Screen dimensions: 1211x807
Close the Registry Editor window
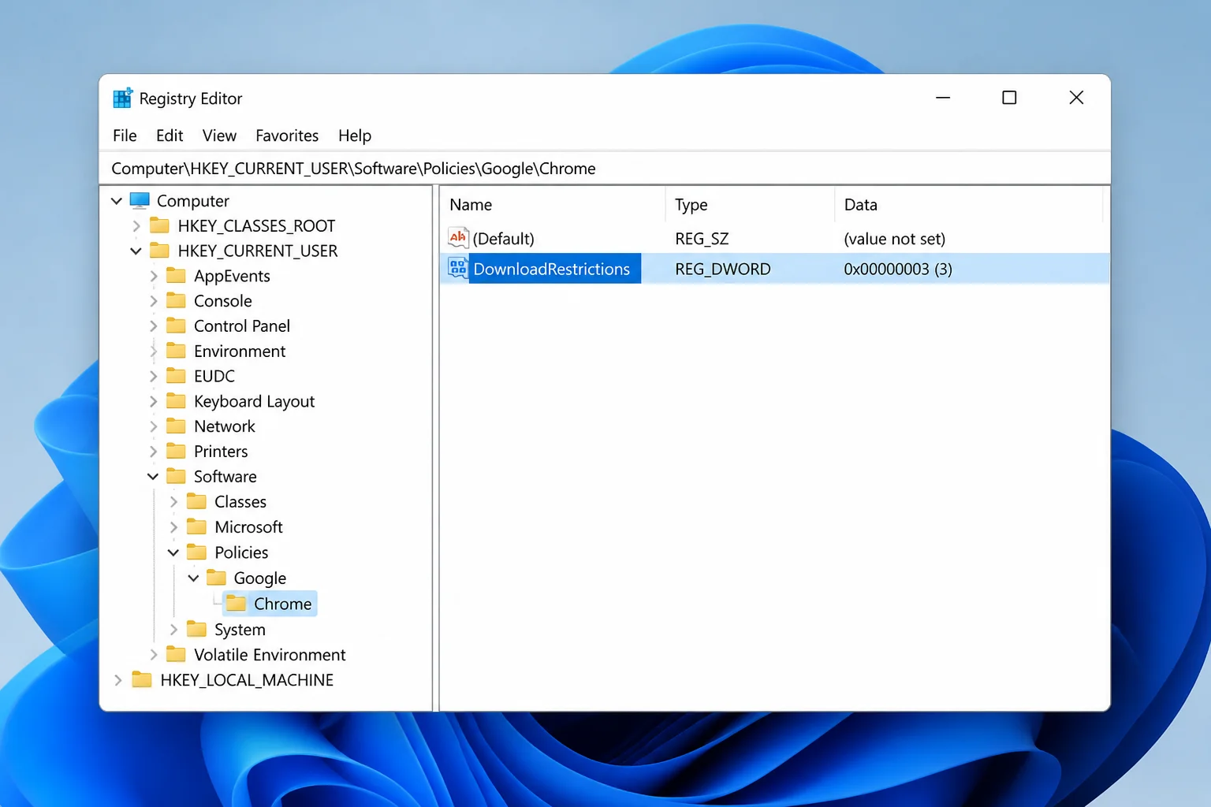(1076, 98)
